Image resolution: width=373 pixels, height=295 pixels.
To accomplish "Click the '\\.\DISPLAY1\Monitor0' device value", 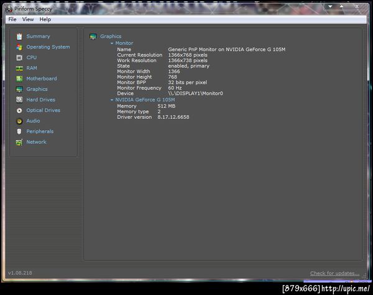I will [196, 93].
